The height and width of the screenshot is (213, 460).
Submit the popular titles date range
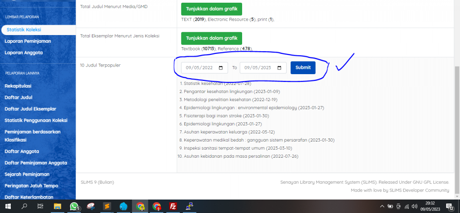[303, 68]
